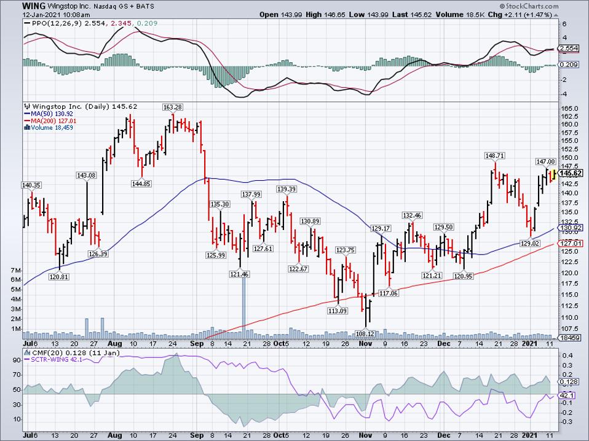Click the OHLC bar icon beside Wingstop Inc. (Daily)
Screen dimensions: 589x441
tap(28, 106)
